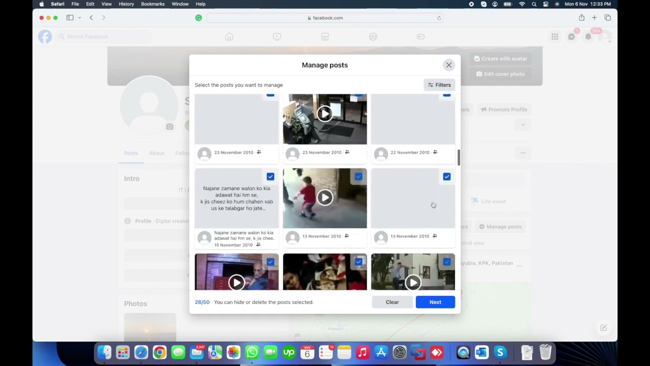Open the Facebook Video tab icon
650x366 pixels.
click(x=277, y=37)
